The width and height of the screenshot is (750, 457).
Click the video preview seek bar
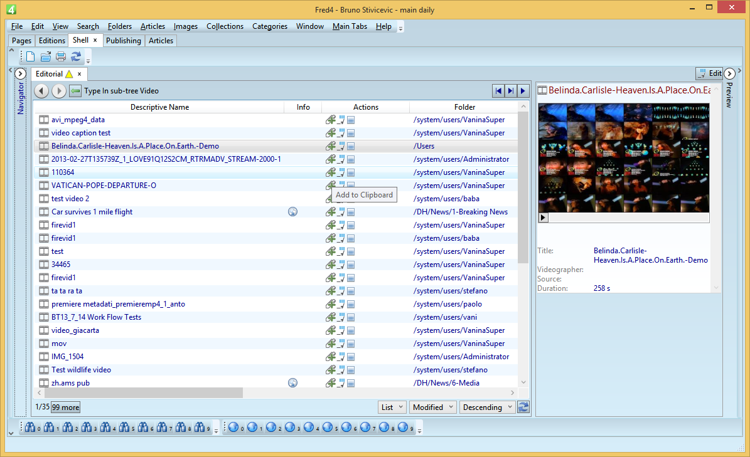pyautogui.click(x=628, y=218)
